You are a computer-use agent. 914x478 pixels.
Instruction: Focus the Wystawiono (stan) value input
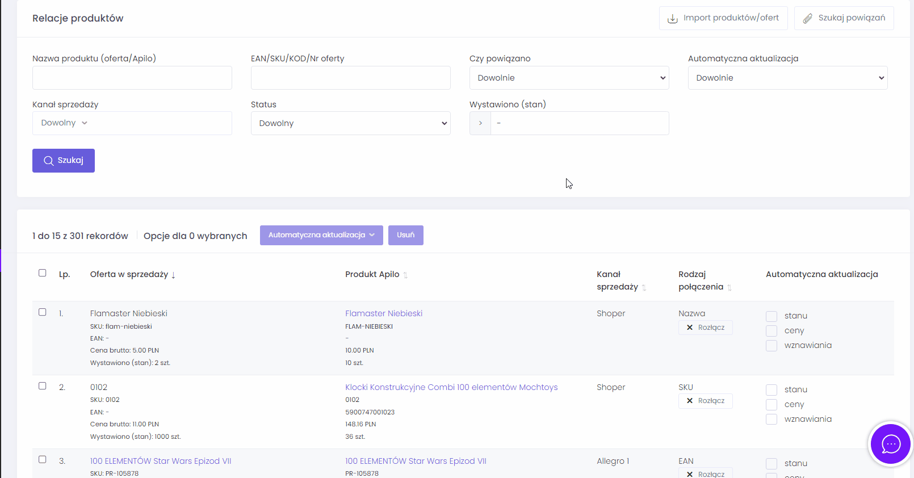pos(580,123)
